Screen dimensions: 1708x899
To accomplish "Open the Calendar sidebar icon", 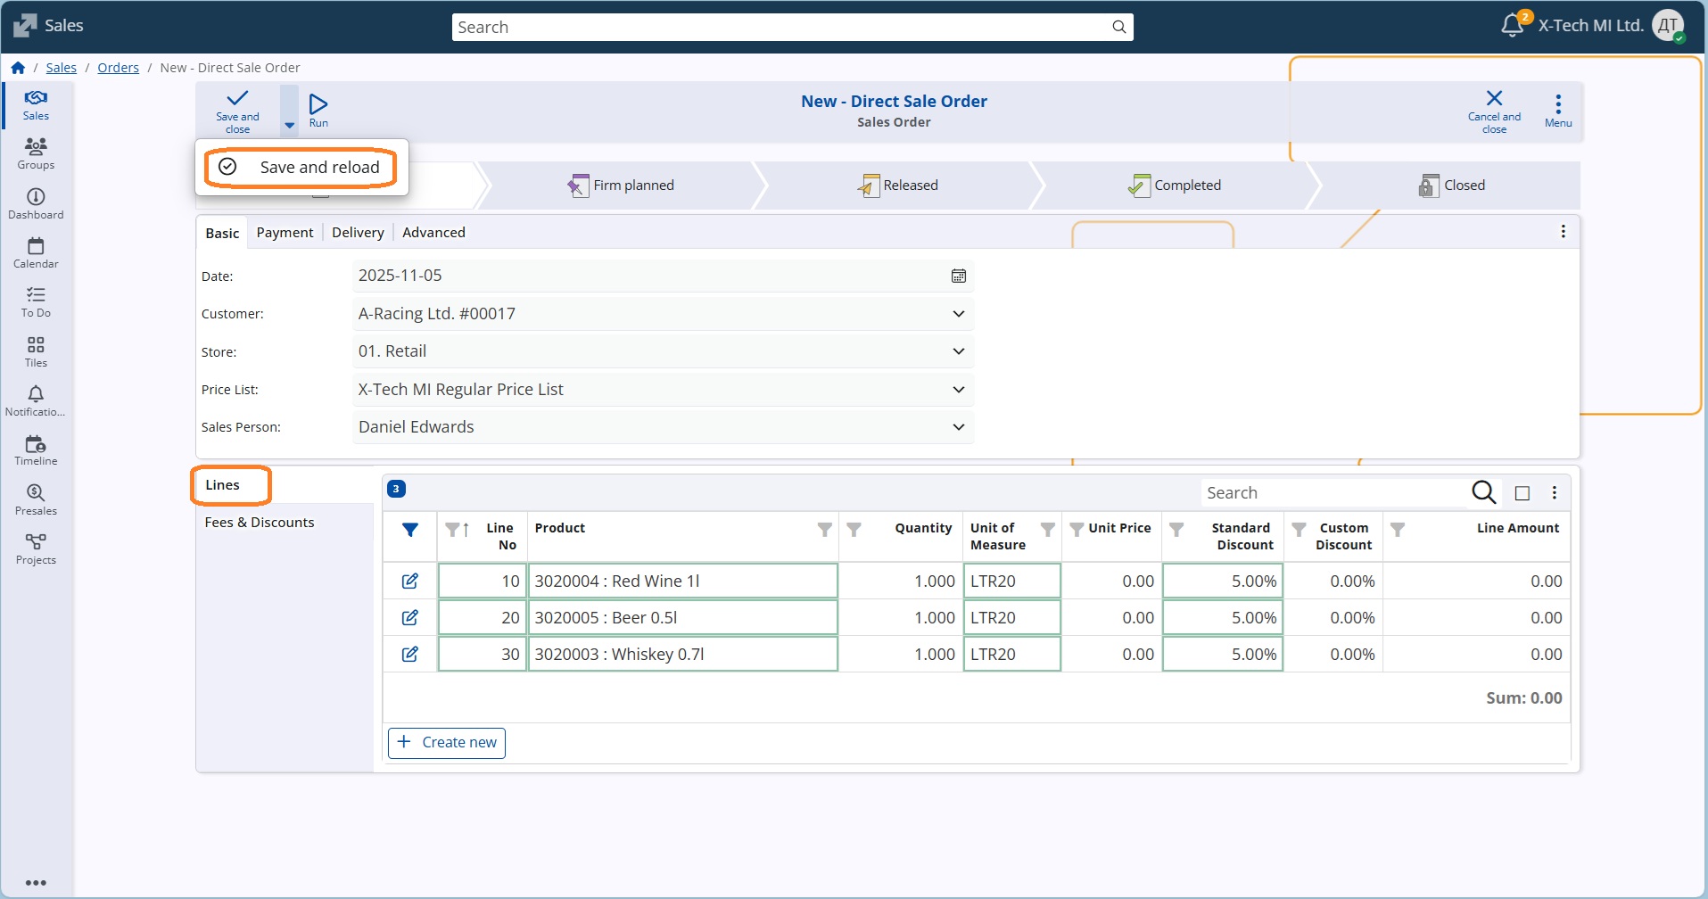I will [x=36, y=252].
